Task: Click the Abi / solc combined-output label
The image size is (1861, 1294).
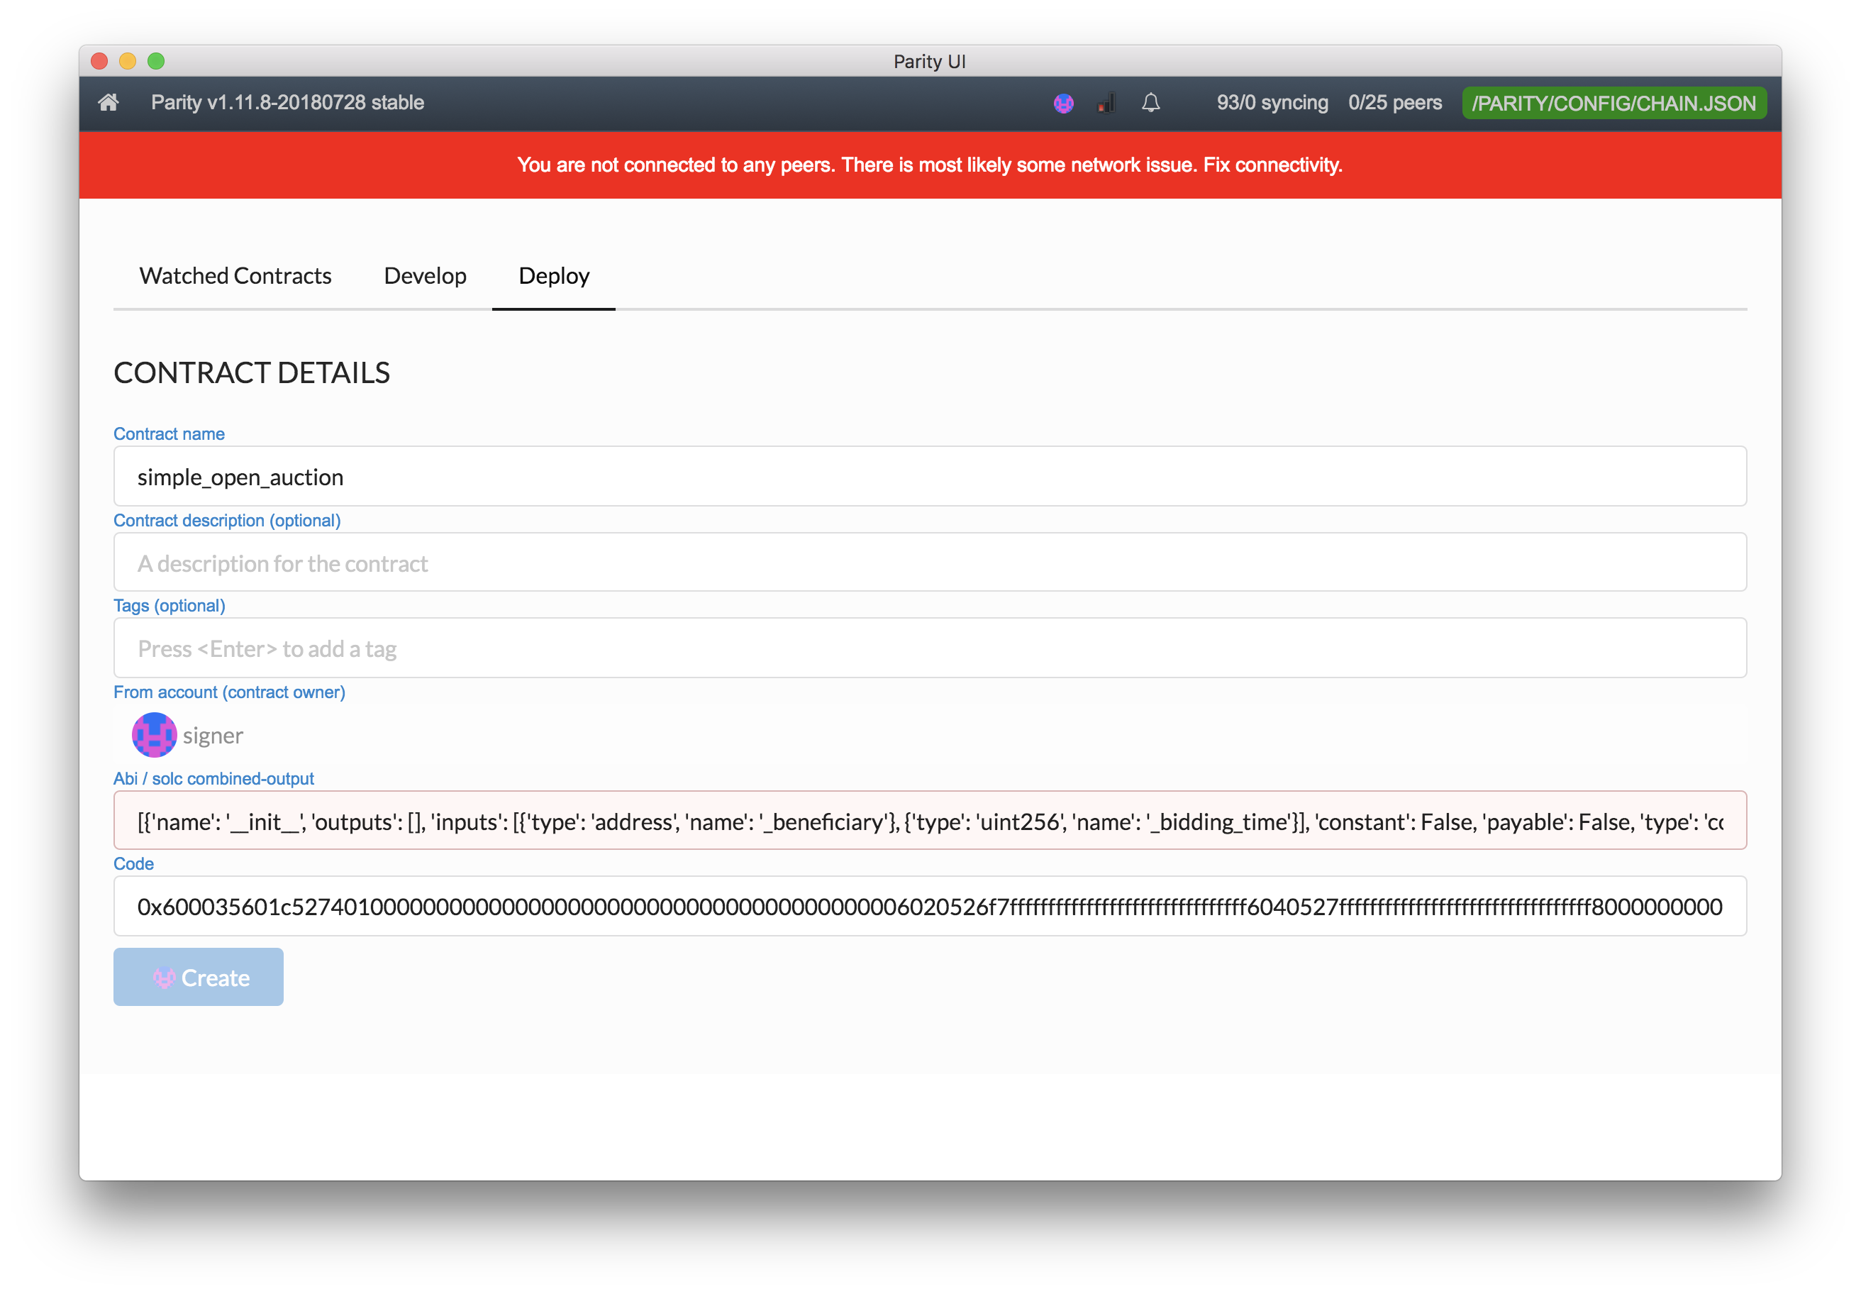Action: coord(213,779)
